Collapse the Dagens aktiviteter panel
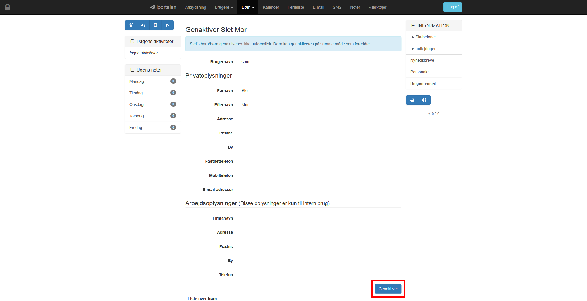Screen dimensions: 587x301 click(132, 41)
